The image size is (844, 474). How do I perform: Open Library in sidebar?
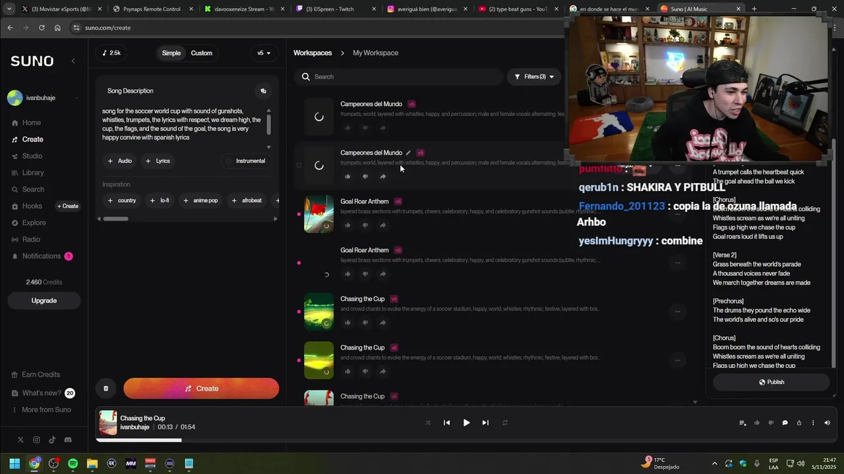pyautogui.click(x=33, y=172)
